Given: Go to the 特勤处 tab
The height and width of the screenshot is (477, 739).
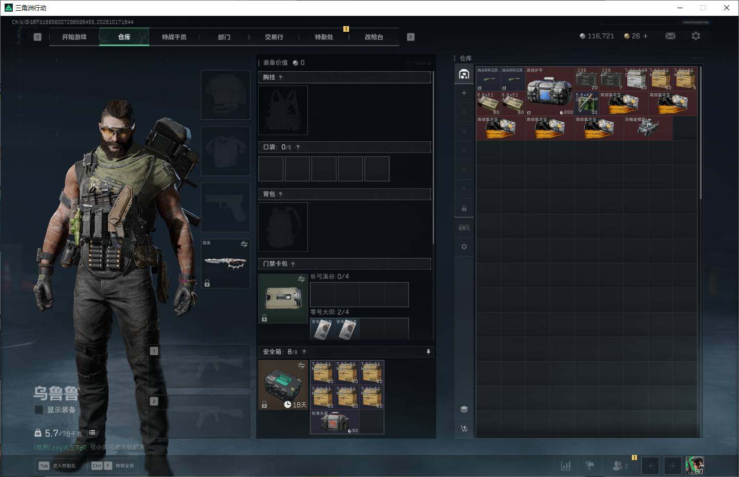Looking at the screenshot, I should 324,37.
